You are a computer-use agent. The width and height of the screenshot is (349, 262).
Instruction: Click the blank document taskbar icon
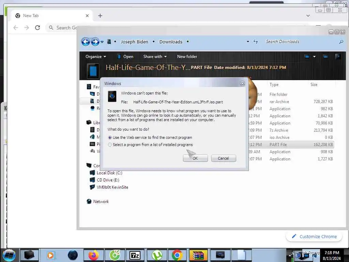click(x=242, y=255)
